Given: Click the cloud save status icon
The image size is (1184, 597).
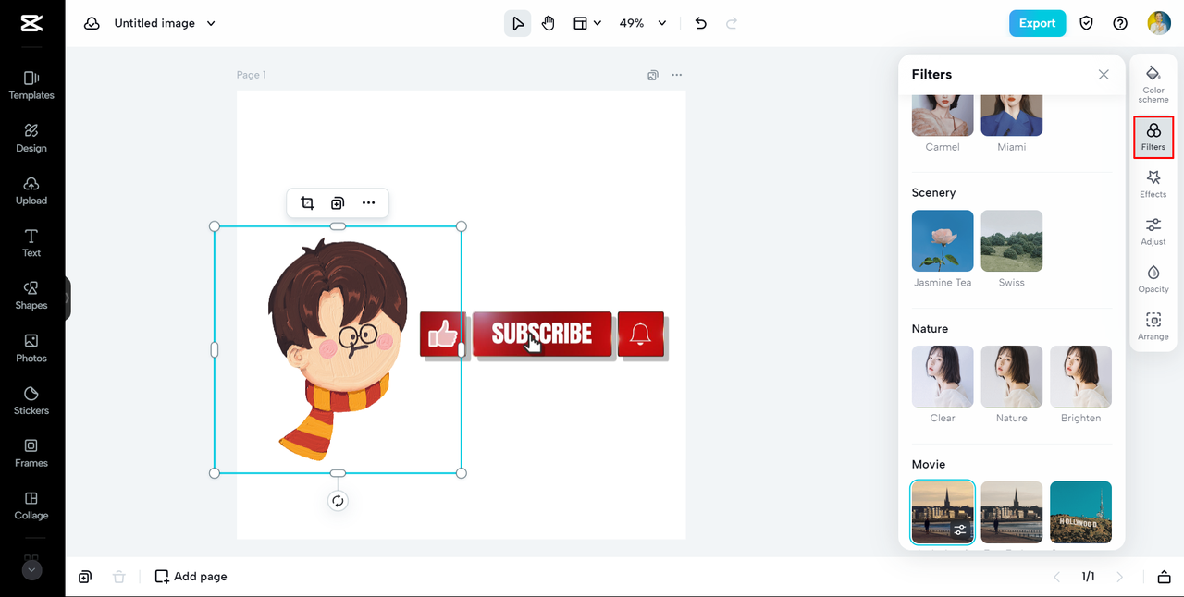Looking at the screenshot, I should click(x=92, y=23).
